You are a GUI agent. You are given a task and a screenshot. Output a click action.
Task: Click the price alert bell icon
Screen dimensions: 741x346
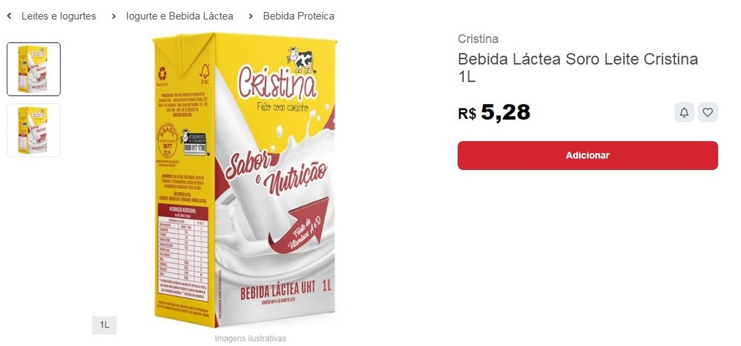click(x=684, y=112)
